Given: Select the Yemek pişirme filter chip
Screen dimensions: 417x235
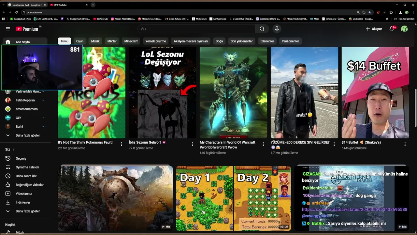Looking at the screenshot, I should [156, 41].
